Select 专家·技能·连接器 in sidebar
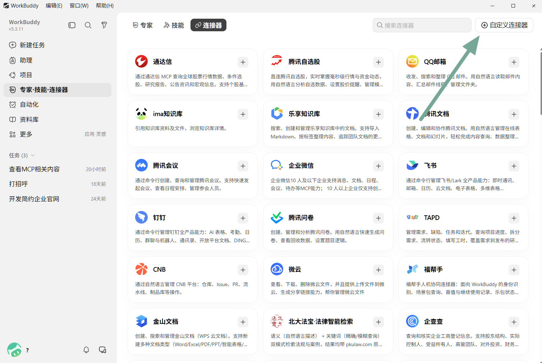 point(58,90)
